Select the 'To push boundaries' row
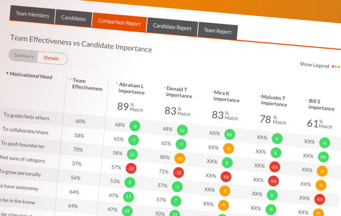341x216 pixels. tap(23, 144)
